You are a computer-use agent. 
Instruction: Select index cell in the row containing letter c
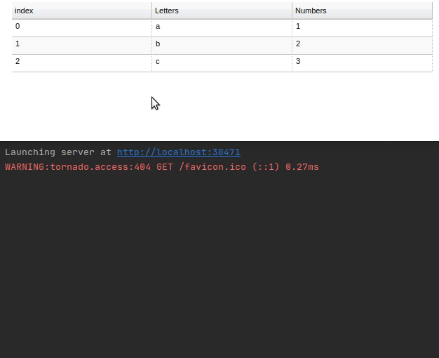[x=82, y=63]
